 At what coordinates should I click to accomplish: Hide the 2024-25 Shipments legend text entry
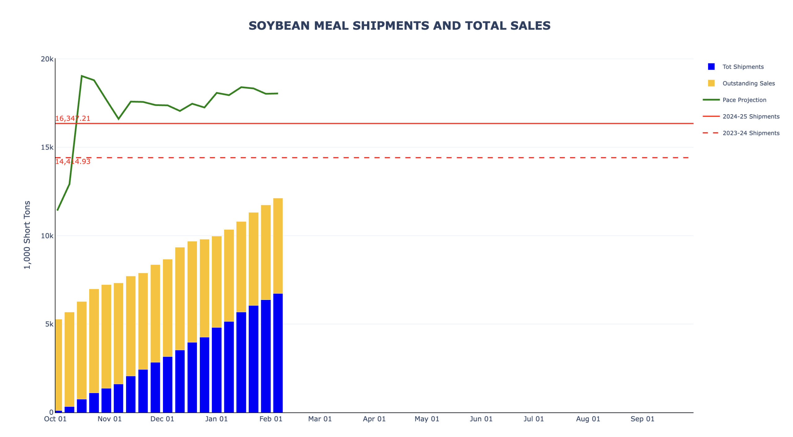[751, 116]
